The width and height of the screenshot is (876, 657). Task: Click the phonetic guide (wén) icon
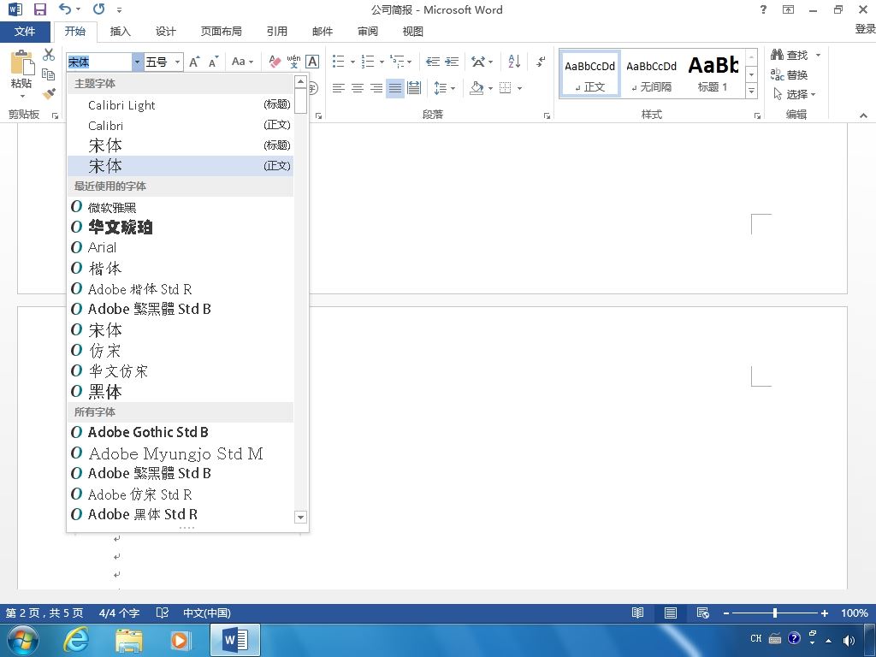(293, 62)
